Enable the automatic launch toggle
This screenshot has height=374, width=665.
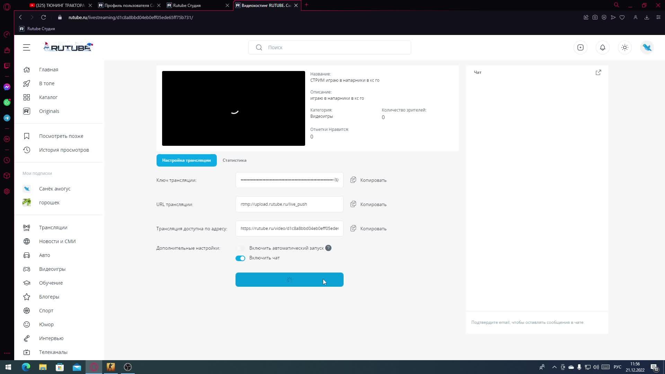240,248
